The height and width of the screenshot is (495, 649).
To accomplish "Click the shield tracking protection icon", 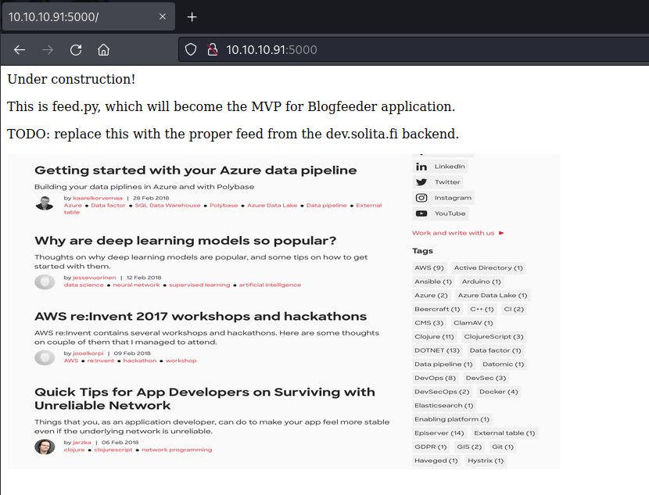I will click(x=190, y=50).
